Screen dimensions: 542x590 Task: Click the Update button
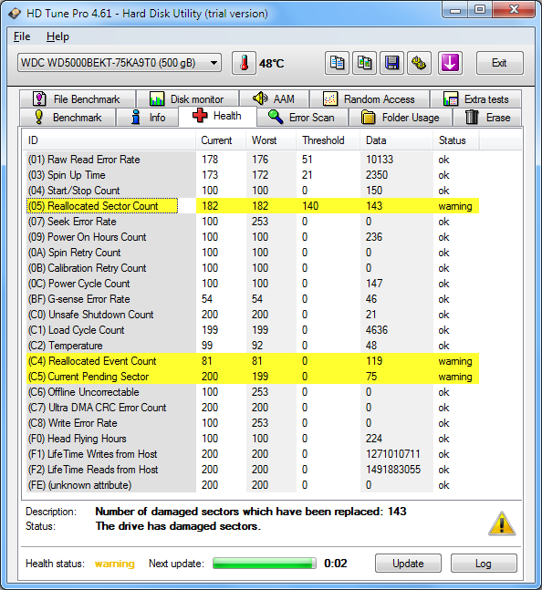tap(408, 564)
